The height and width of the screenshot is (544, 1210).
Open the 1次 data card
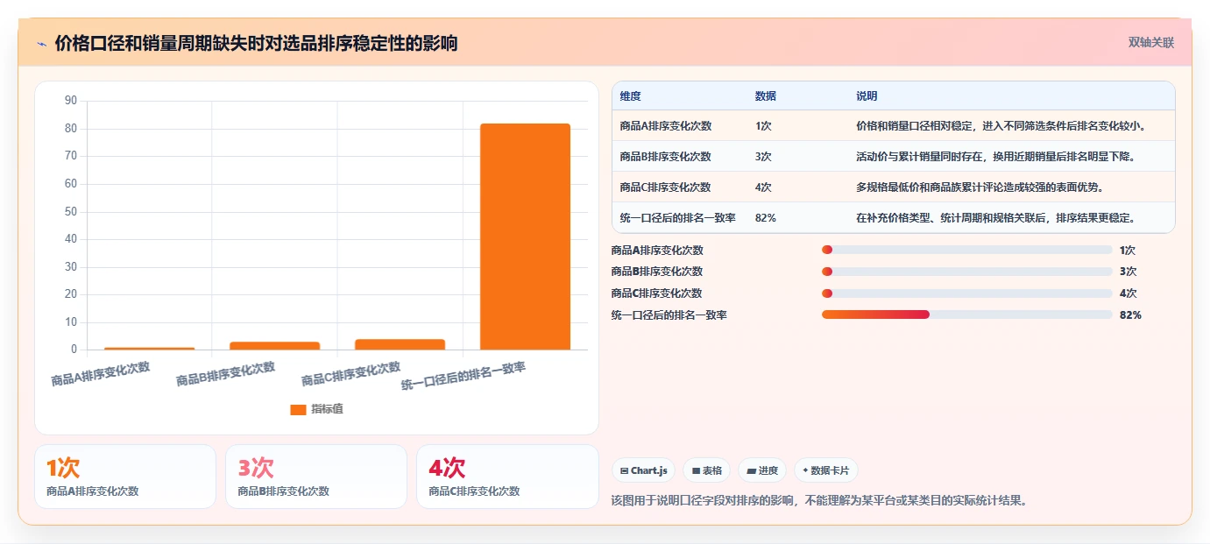[x=125, y=477]
